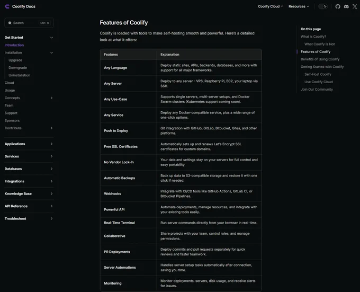Screen dimensions: 360x292
Task: Expand the Concepts section chevron
Action: point(51,98)
